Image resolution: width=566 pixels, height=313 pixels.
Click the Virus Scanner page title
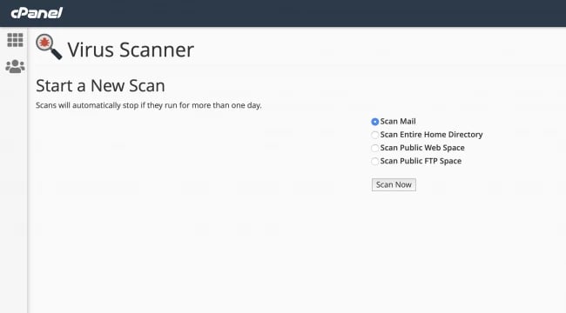point(131,50)
